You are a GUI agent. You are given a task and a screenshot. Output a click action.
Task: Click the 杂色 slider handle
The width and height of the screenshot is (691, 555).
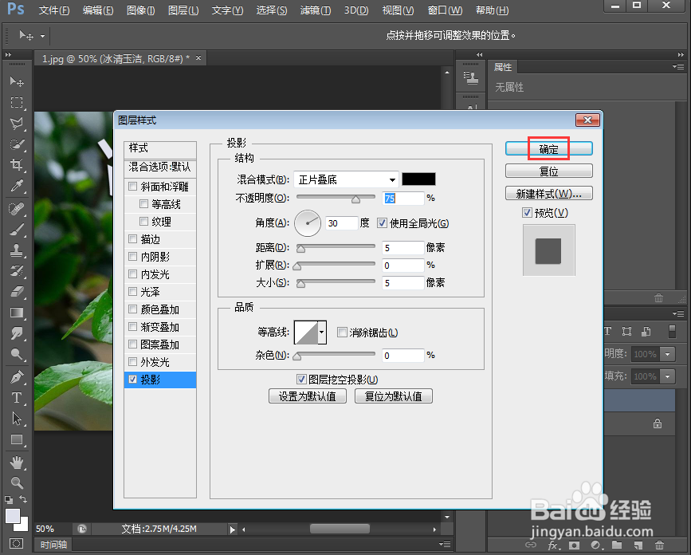[x=297, y=356]
